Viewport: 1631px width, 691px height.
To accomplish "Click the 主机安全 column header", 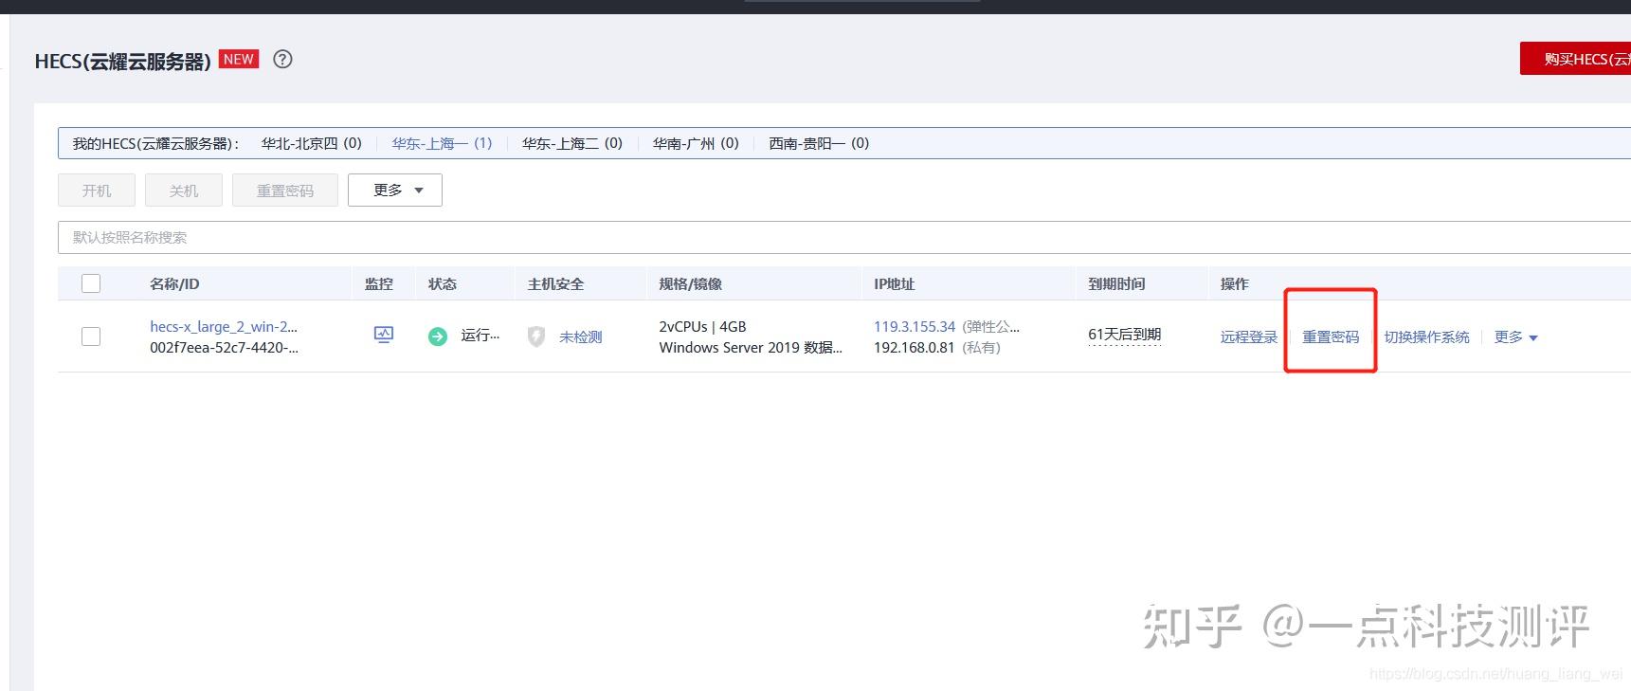I will coord(556,283).
